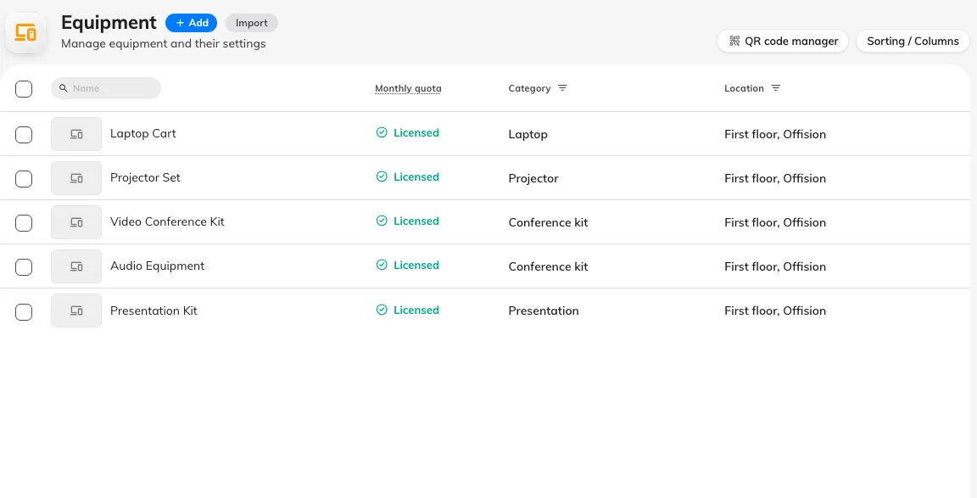
Task: Open the Location column filter icon
Action: tap(776, 88)
